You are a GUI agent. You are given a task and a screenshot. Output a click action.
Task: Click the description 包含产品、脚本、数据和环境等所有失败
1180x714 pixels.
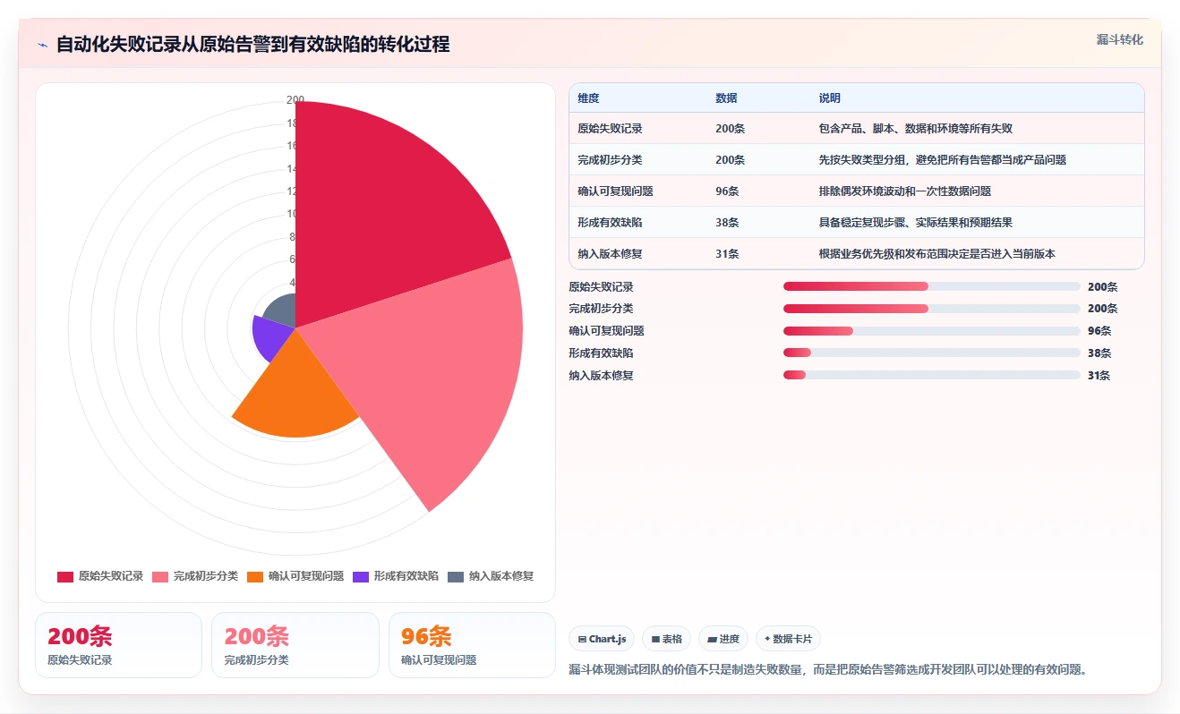[915, 129]
